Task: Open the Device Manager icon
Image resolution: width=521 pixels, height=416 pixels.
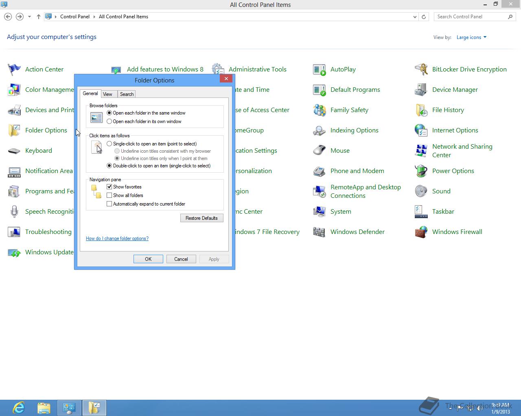Action: 421,90
